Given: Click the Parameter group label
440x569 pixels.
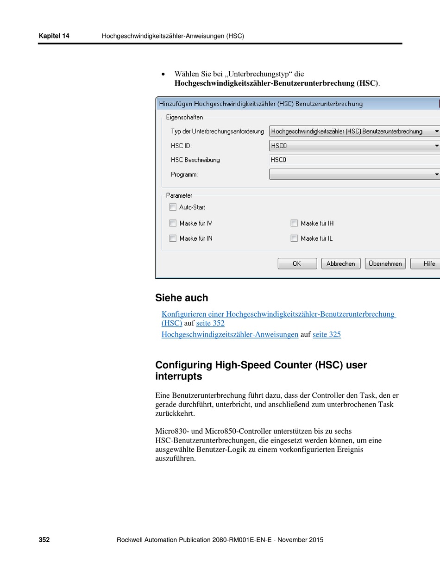Looking at the screenshot, I should point(179,195).
